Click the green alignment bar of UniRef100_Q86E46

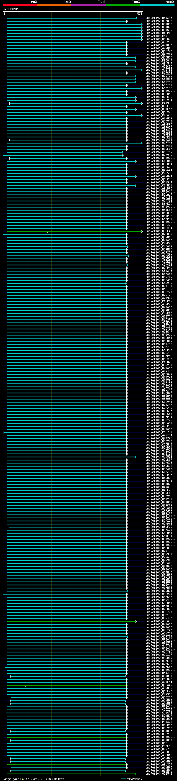[74, 231]
